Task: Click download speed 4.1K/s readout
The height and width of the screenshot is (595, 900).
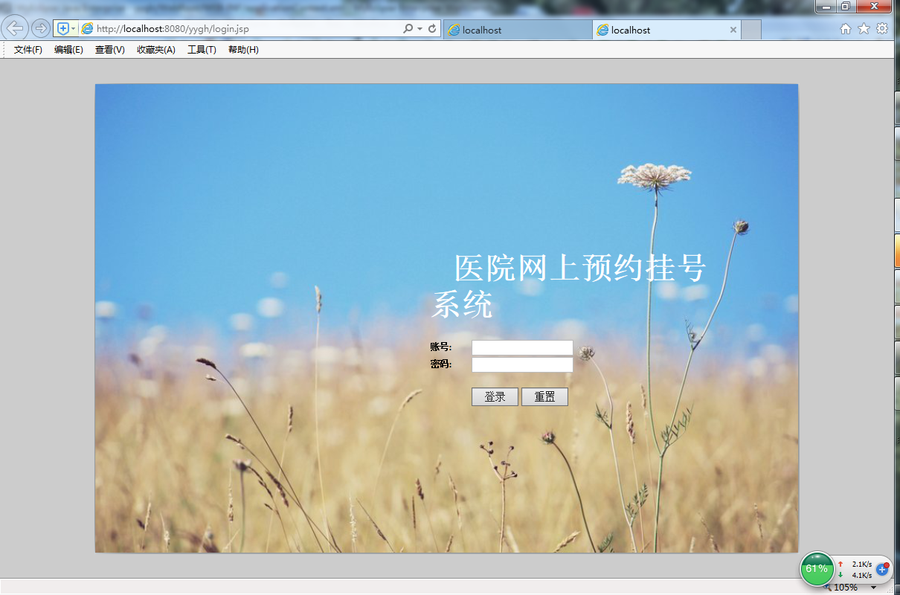Action: tap(862, 575)
